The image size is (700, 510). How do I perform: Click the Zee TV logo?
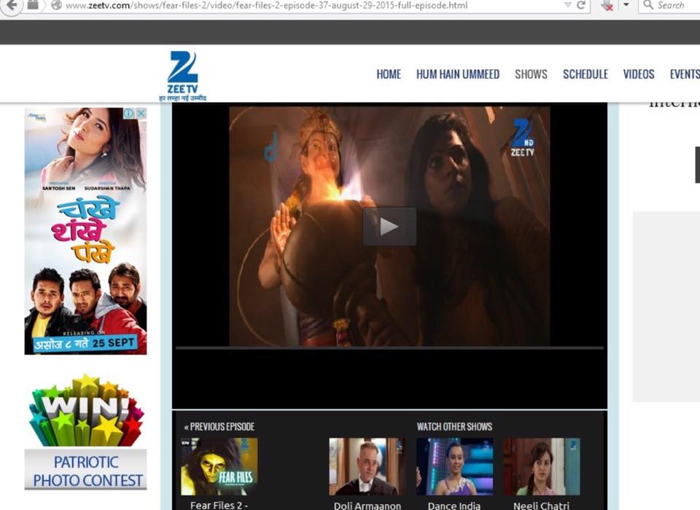click(182, 76)
